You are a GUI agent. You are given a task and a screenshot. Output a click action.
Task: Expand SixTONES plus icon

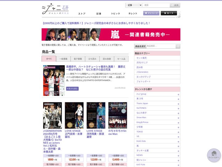click(x=179, y=109)
